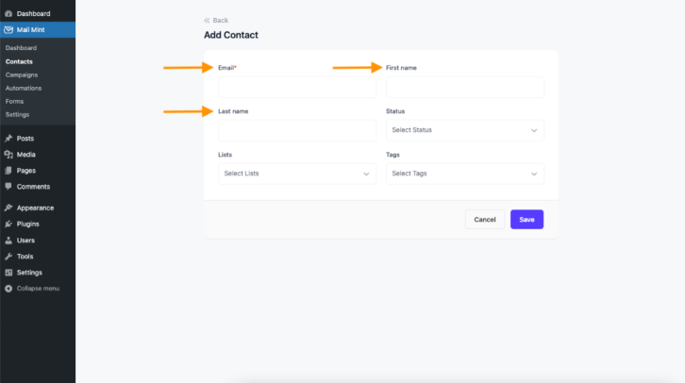Expand the Select Lists dropdown

pos(297,174)
